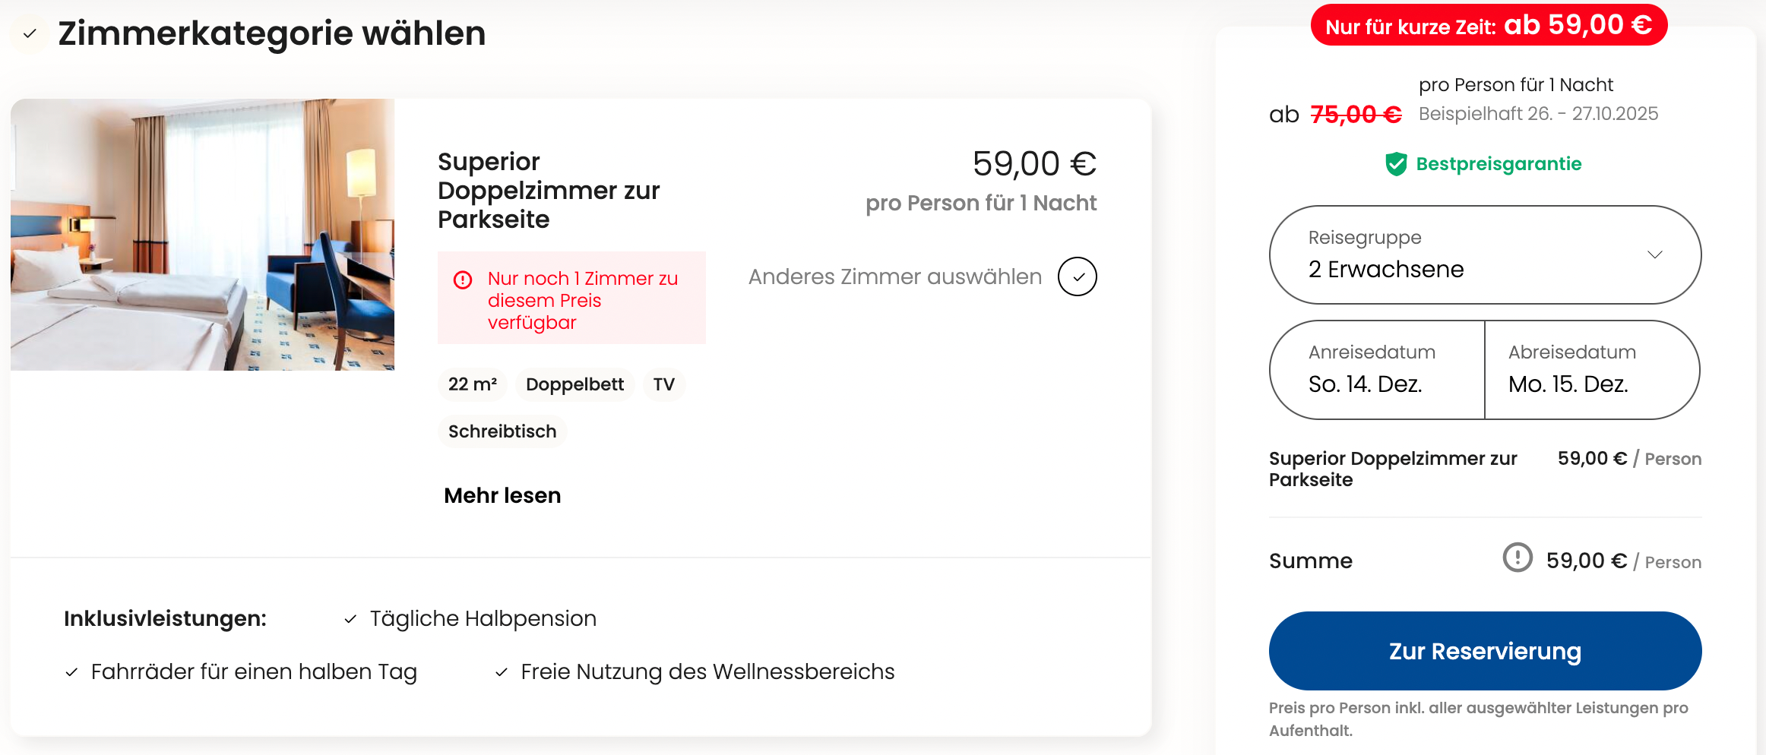Click checkmark icon before Freie Nutzung des Wellnessbereichs
1766x755 pixels.
(x=502, y=672)
